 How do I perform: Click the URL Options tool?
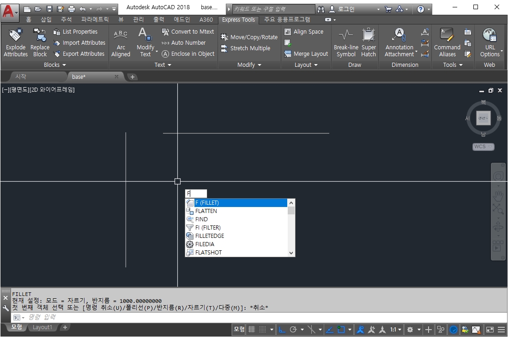tap(490, 43)
